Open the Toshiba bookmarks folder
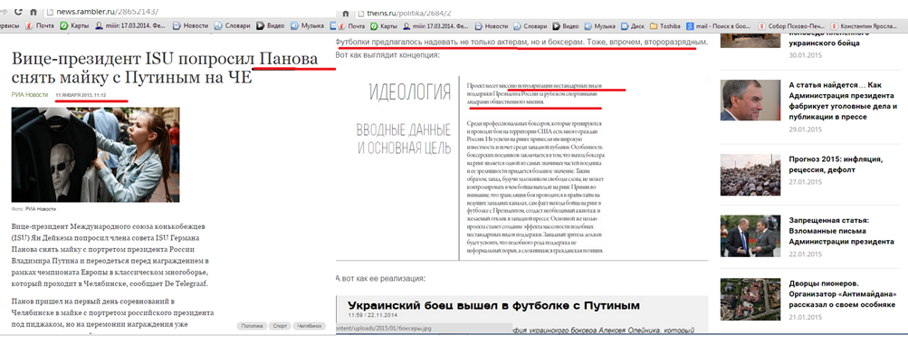 665,25
